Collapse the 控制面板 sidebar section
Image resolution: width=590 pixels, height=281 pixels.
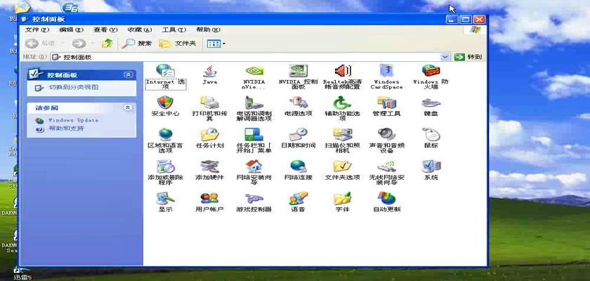pyautogui.click(x=129, y=75)
